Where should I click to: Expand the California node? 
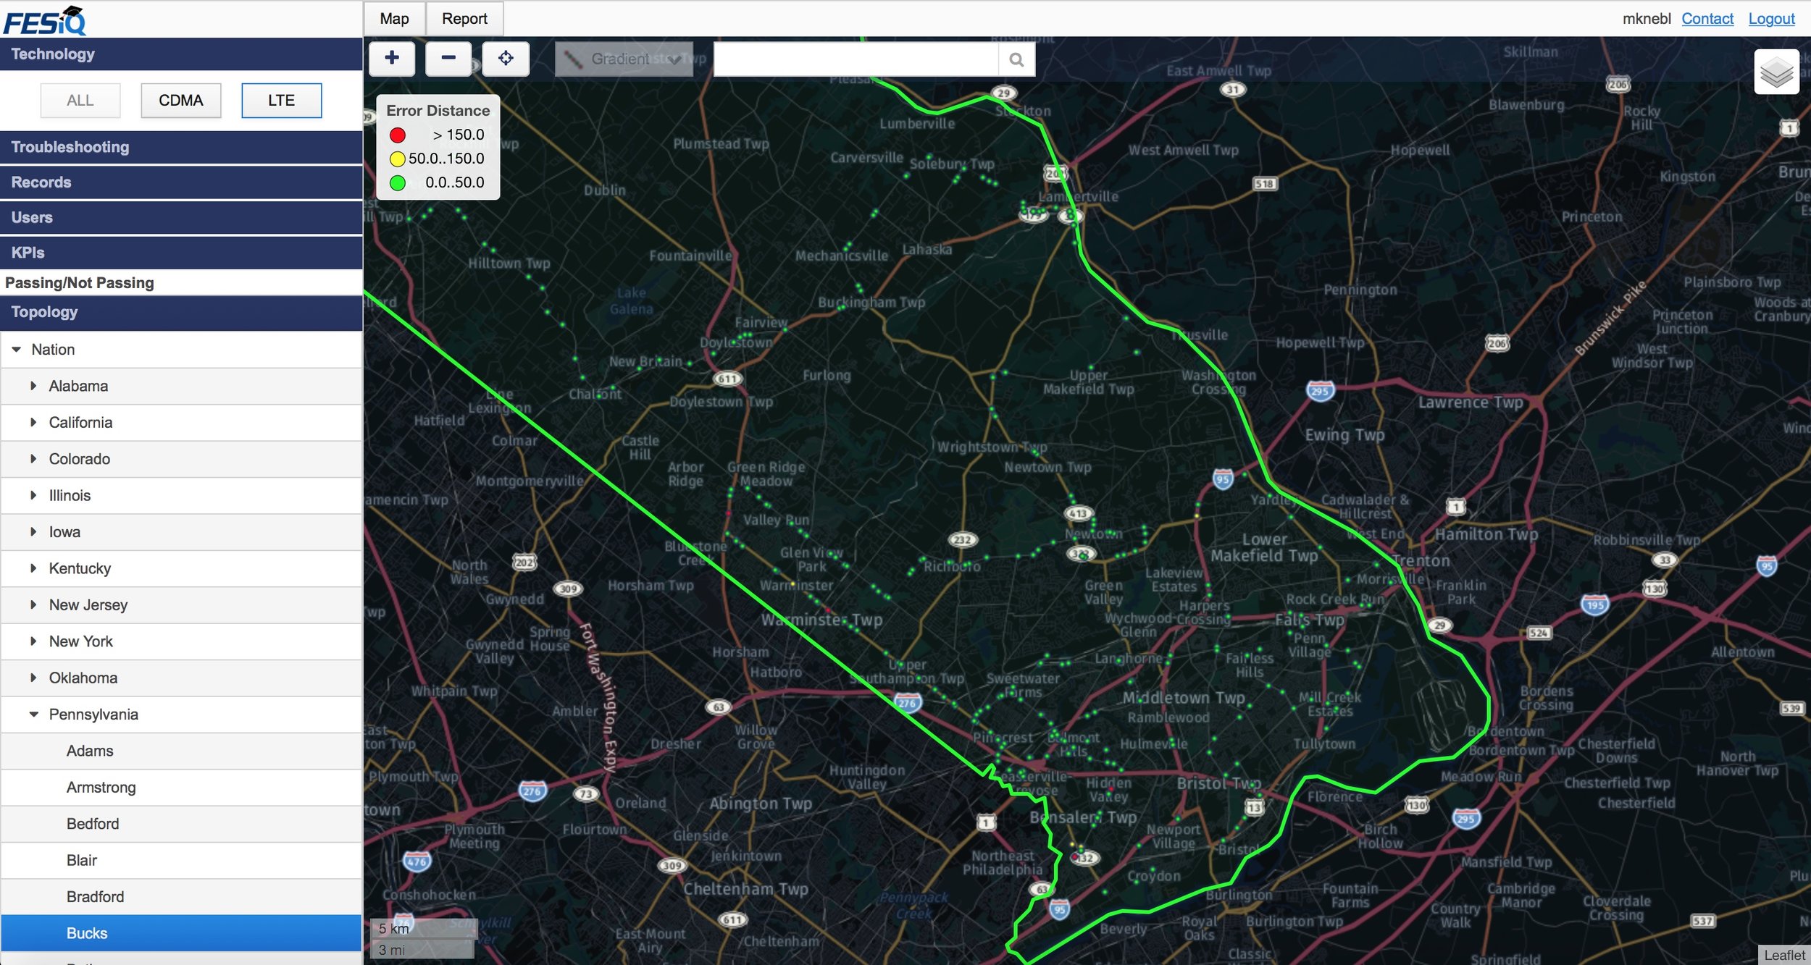pos(33,422)
